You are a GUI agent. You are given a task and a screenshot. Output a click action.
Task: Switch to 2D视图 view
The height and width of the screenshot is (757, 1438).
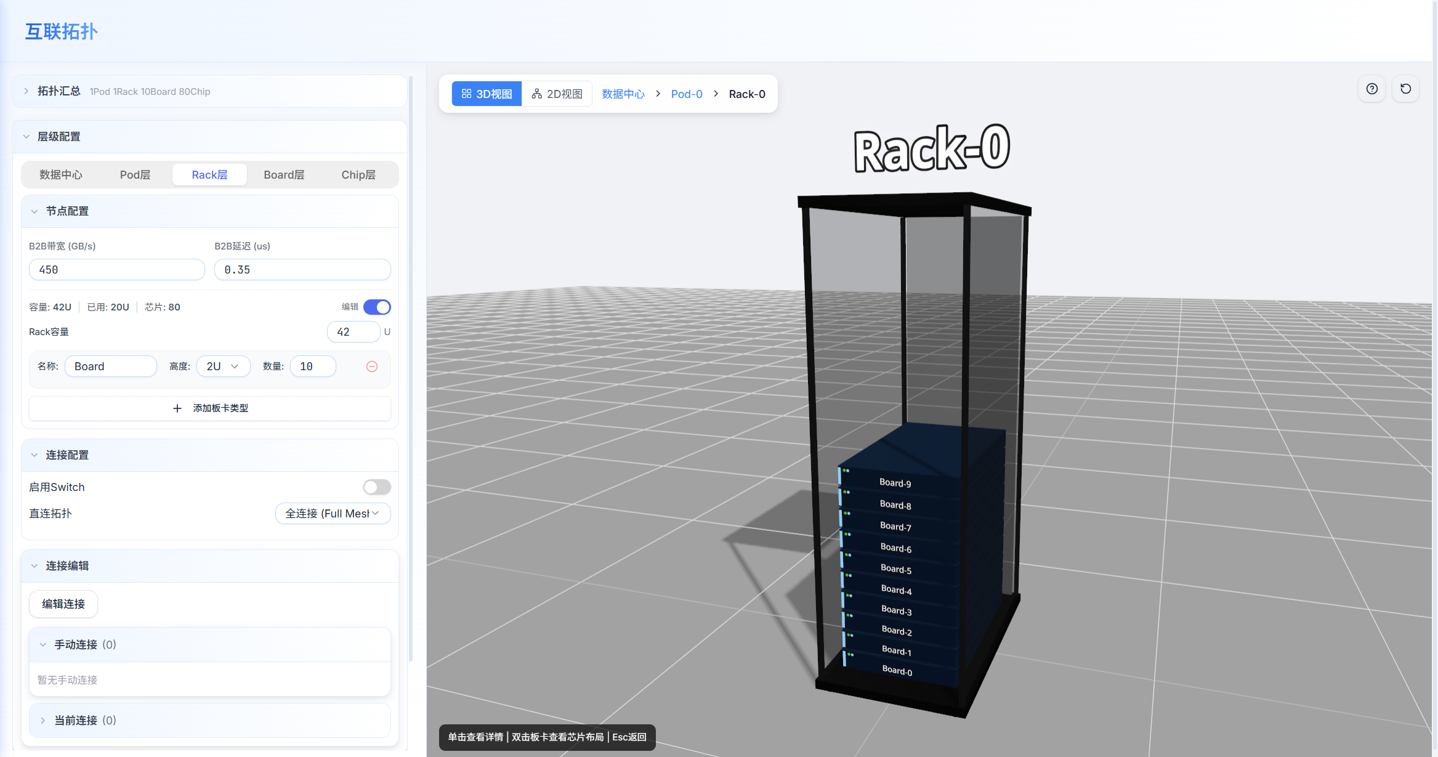[x=557, y=94]
